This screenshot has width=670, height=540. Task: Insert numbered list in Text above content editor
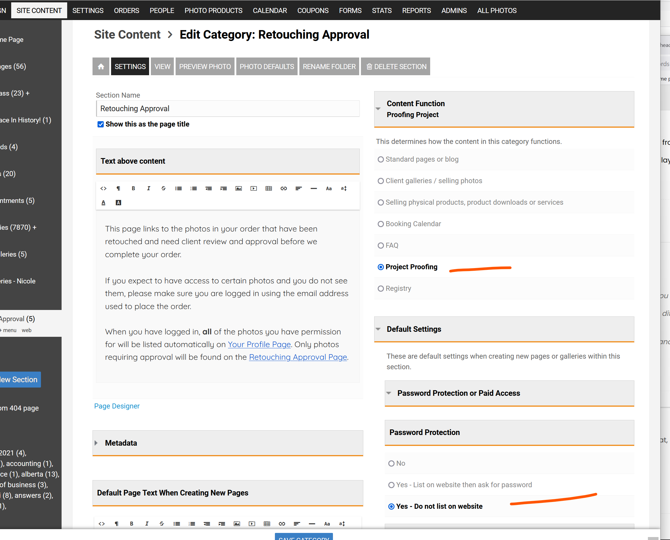194,188
